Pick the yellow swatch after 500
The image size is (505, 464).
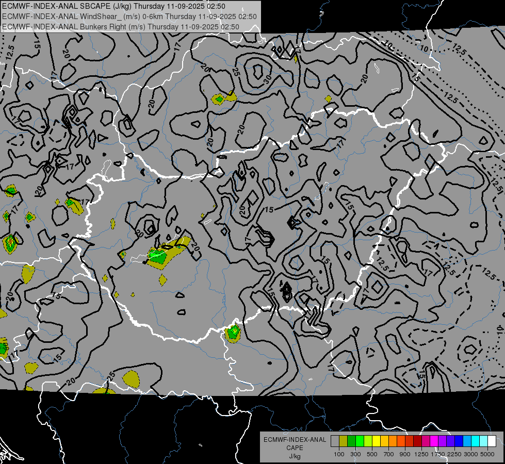click(x=376, y=441)
